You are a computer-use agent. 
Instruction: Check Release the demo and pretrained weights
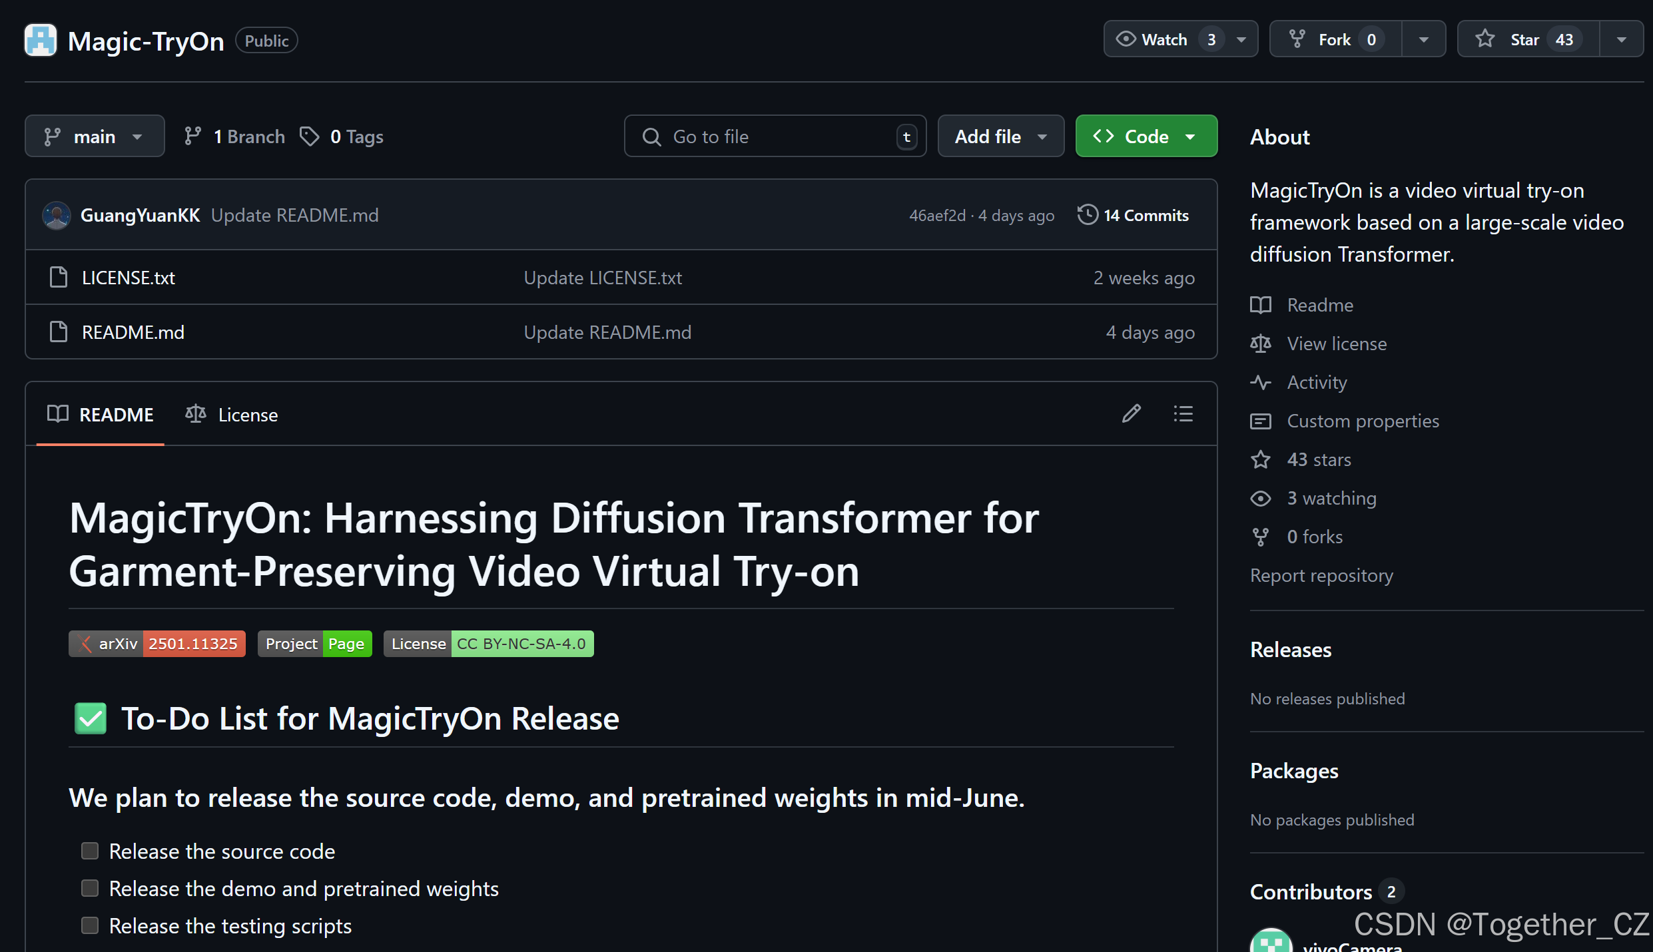click(90, 888)
